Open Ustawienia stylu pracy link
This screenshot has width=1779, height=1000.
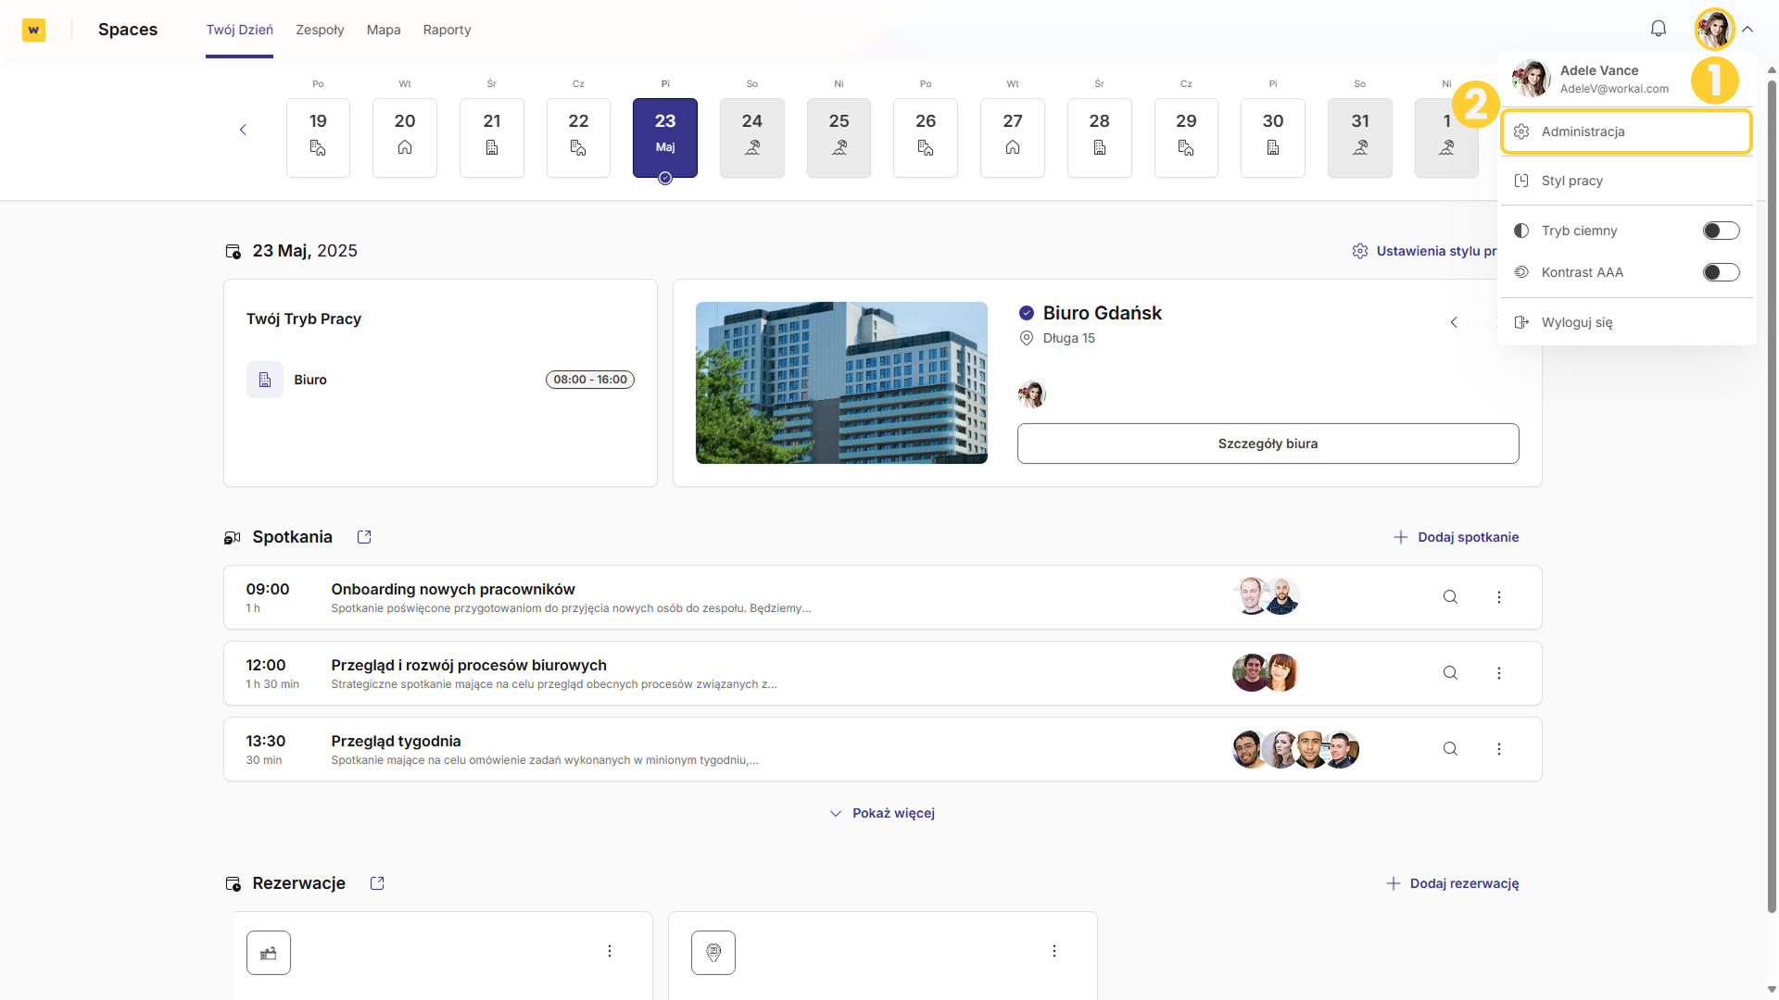click(1424, 251)
